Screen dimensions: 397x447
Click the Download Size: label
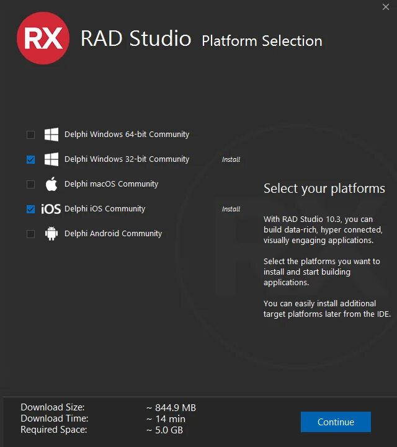point(53,407)
